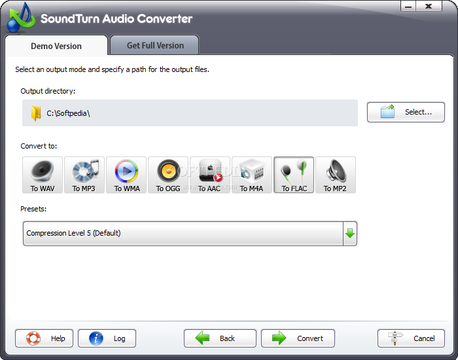Click Select... to browse output directory
The height and width of the screenshot is (360, 458).
[x=406, y=112]
